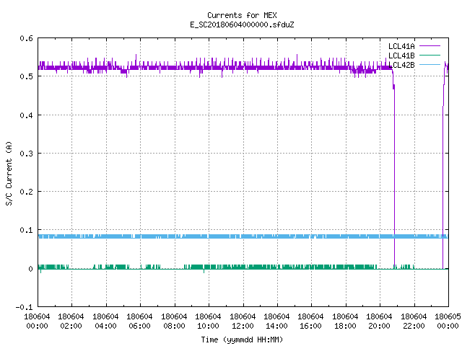Screen dimensions: 462x346
Task: Click the x-axis tick 180604 16:00
Action: click(310, 321)
